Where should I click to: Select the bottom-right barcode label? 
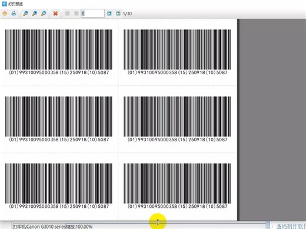[177, 186]
